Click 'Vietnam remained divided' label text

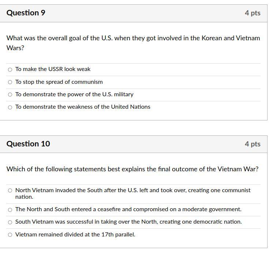75,235
